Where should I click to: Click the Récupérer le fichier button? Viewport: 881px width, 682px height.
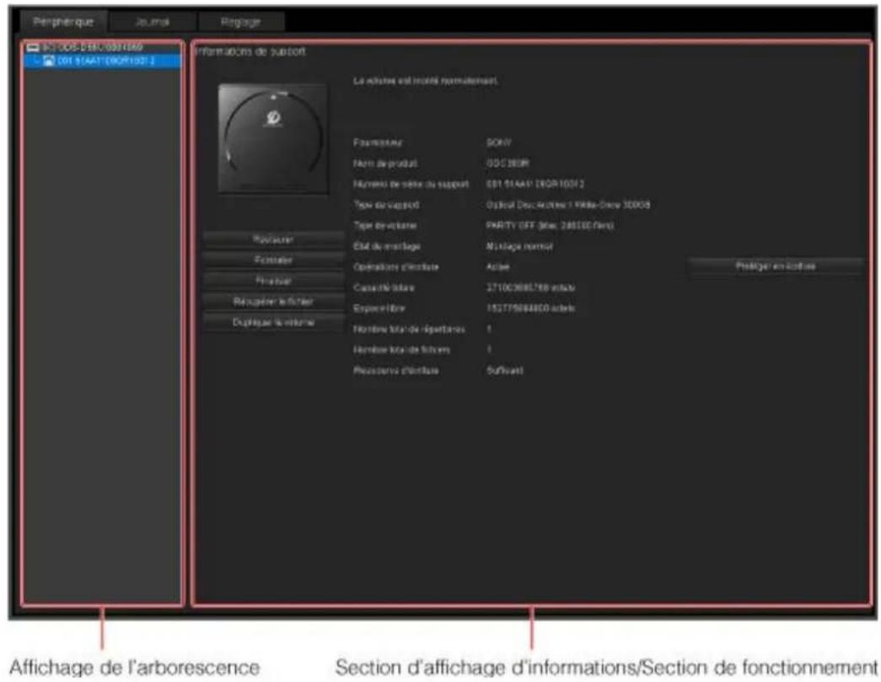[273, 302]
